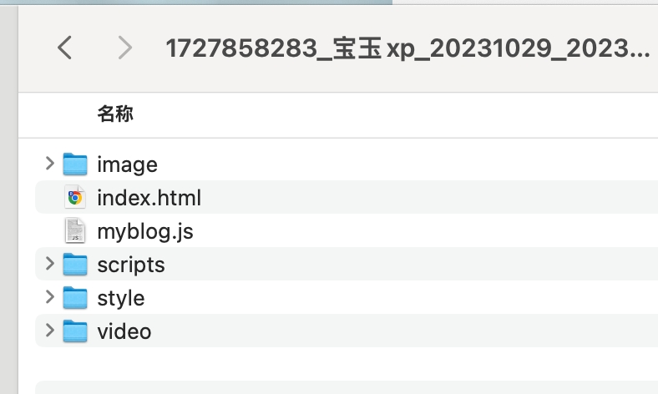Viewport: 658px width, 394px height.
Task: Click the style folder icon
Action: click(x=76, y=298)
